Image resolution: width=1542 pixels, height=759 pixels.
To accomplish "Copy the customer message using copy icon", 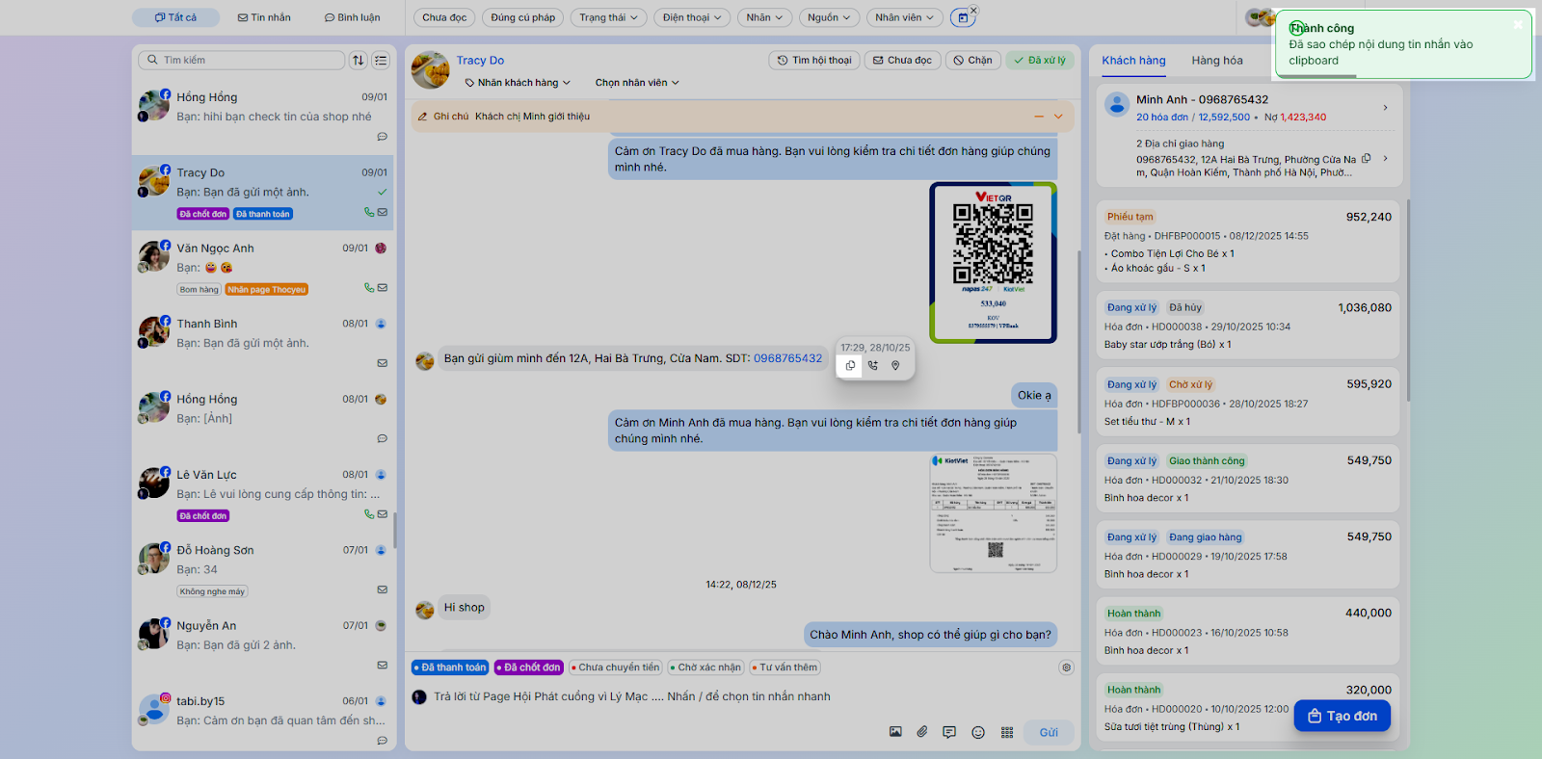I will point(850,366).
